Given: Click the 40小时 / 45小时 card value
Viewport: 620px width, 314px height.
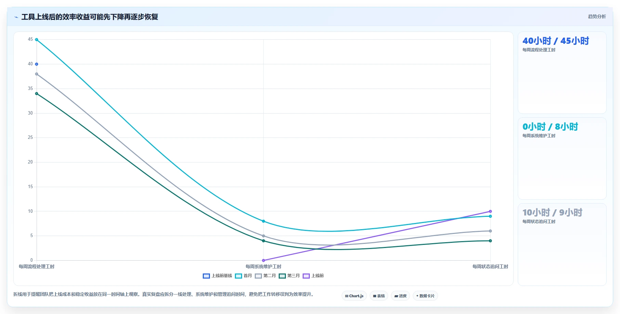Looking at the screenshot, I should [556, 41].
